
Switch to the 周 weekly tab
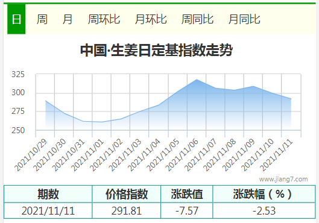point(42,19)
